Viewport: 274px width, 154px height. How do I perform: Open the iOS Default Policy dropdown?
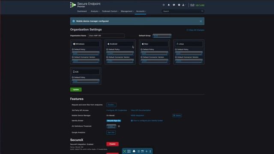click(86, 81)
